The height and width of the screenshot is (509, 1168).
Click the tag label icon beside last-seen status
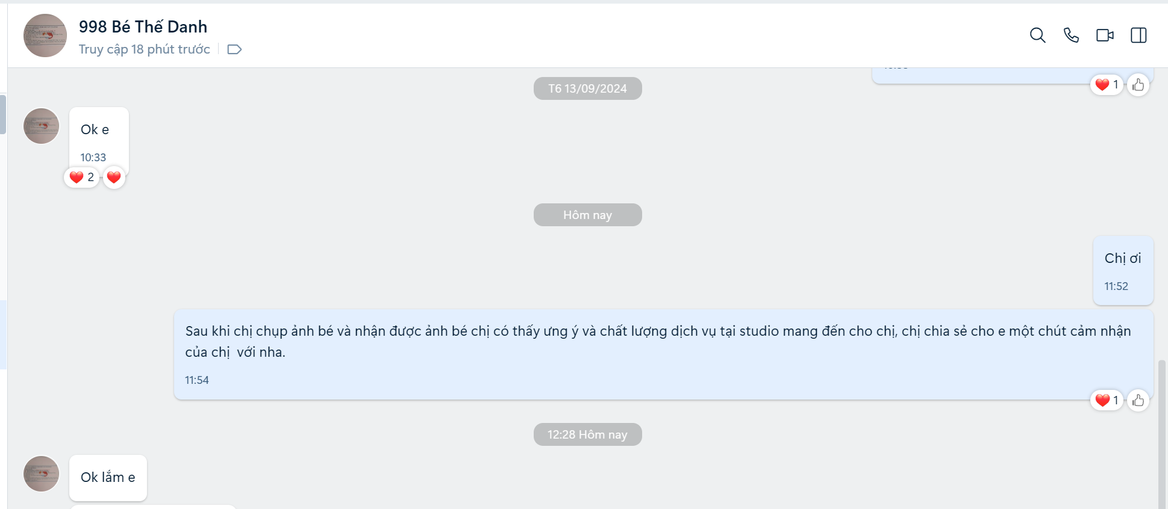pyautogui.click(x=234, y=49)
